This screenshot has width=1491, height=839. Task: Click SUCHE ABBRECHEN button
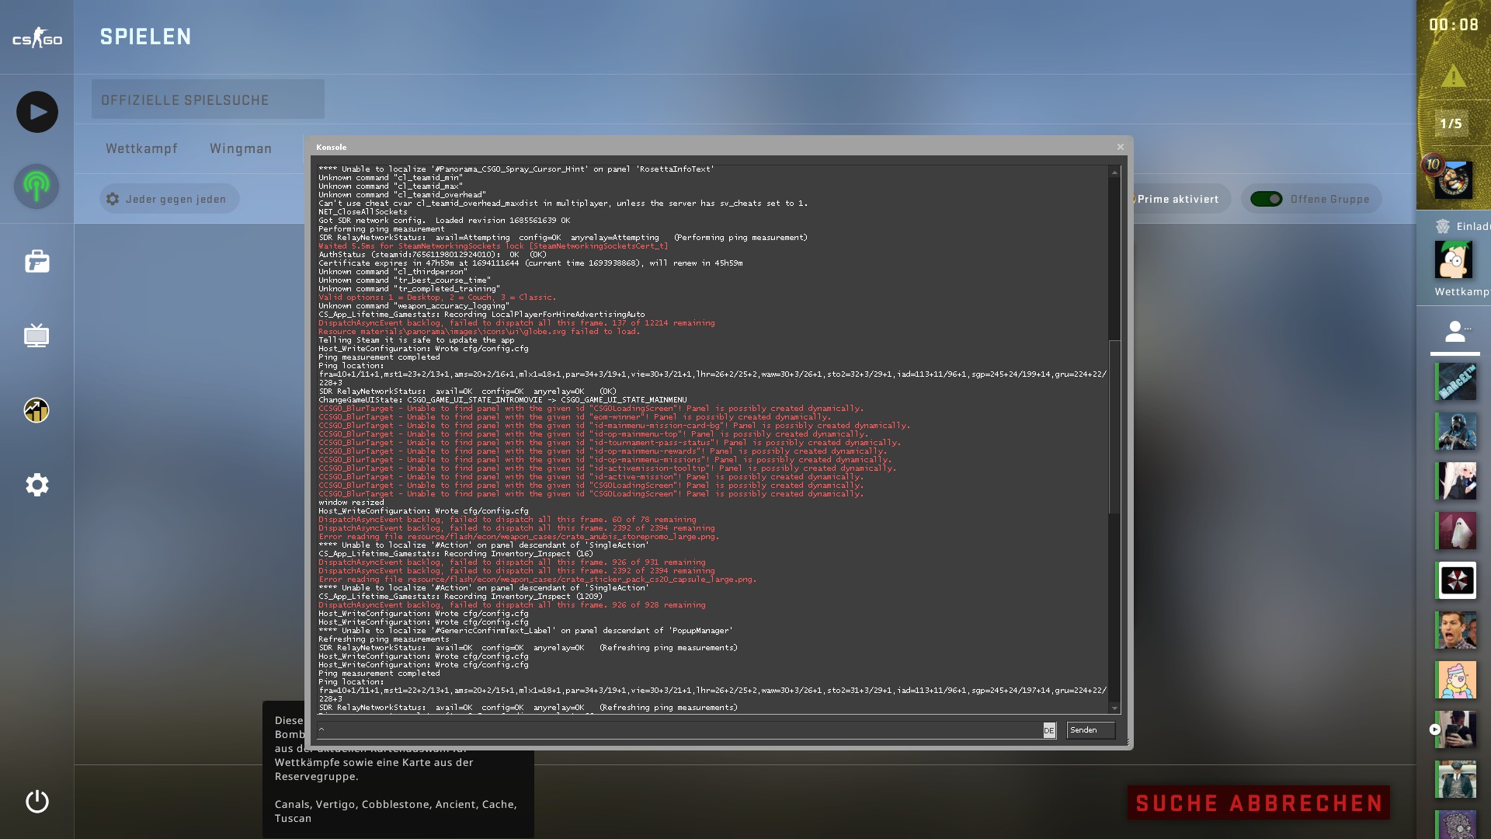1259,803
